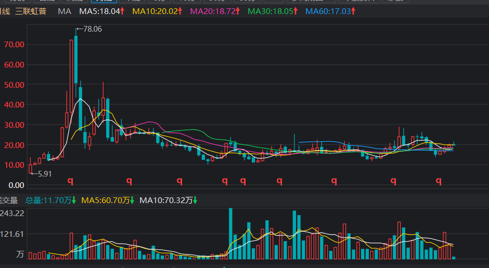
Task: Click the 243.22 volume axis label
Action: pos(12,213)
